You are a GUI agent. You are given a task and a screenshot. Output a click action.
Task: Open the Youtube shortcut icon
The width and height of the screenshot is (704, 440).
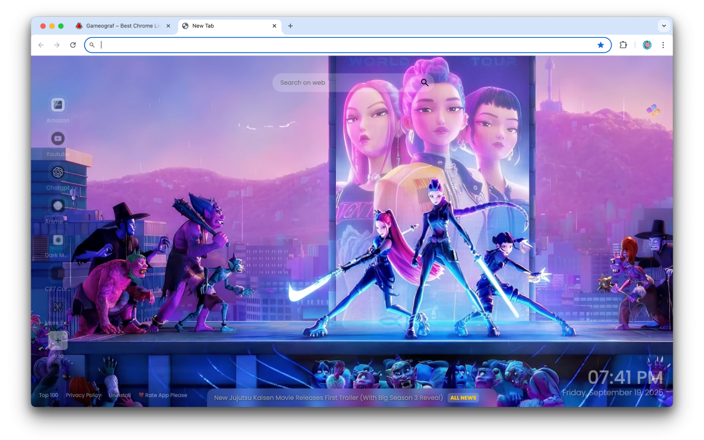pyautogui.click(x=58, y=139)
